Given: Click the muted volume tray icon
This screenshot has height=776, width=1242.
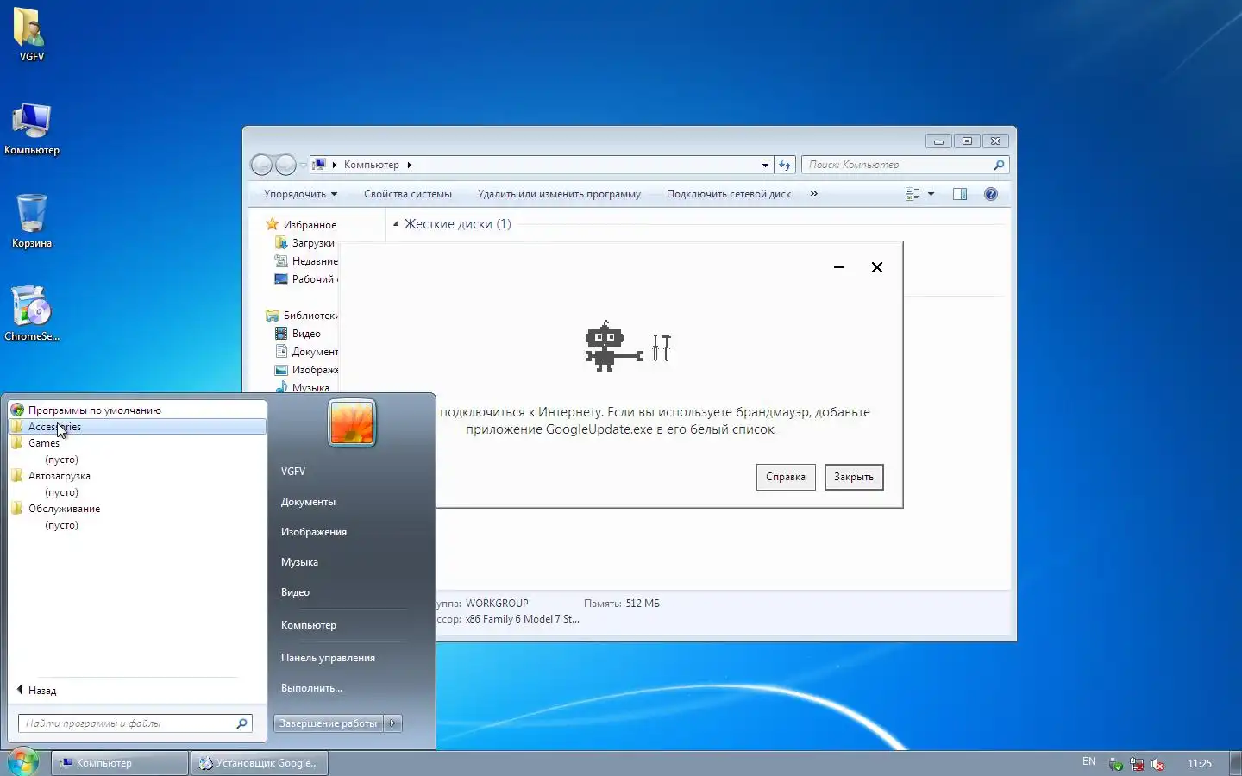Looking at the screenshot, I should [x=1157, y=764].
